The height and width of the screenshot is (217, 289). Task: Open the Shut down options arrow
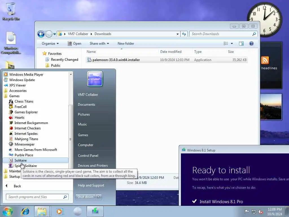(98, 197)
